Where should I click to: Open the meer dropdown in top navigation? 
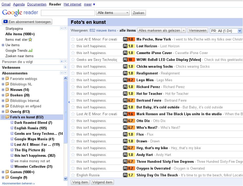tap(89, 4)
